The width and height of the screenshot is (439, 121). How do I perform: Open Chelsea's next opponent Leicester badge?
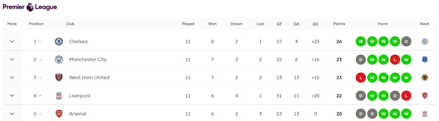click(425, 41)
